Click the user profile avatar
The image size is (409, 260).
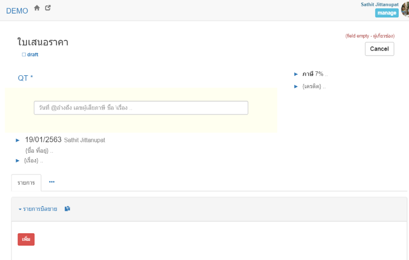(405, 9)
